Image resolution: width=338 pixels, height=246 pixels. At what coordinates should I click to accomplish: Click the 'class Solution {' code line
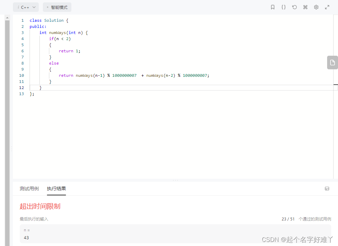[x=49, y=20]
